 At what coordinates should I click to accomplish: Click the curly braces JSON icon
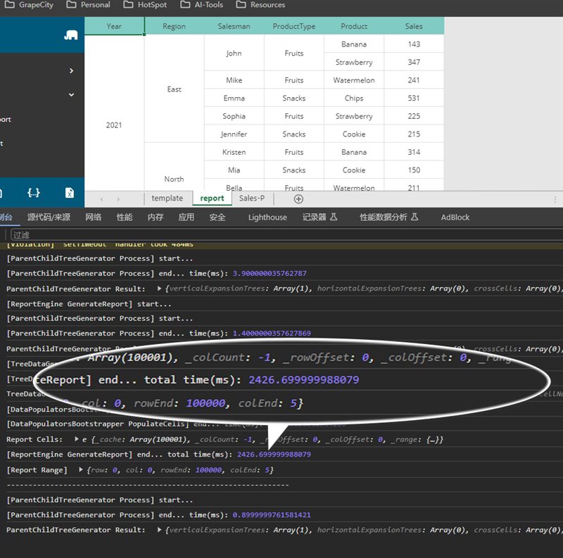33,193
